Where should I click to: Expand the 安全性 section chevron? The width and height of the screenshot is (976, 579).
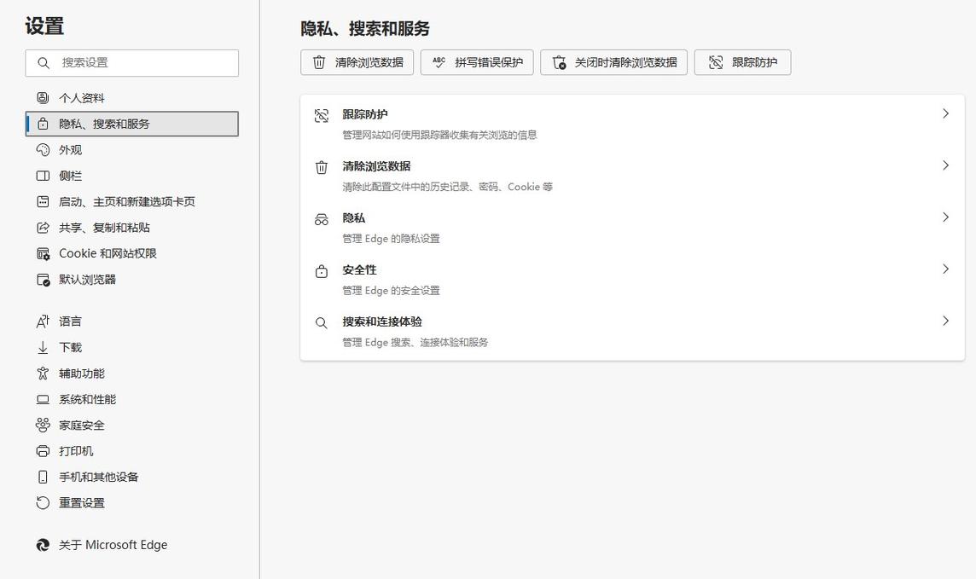point(945,269)
